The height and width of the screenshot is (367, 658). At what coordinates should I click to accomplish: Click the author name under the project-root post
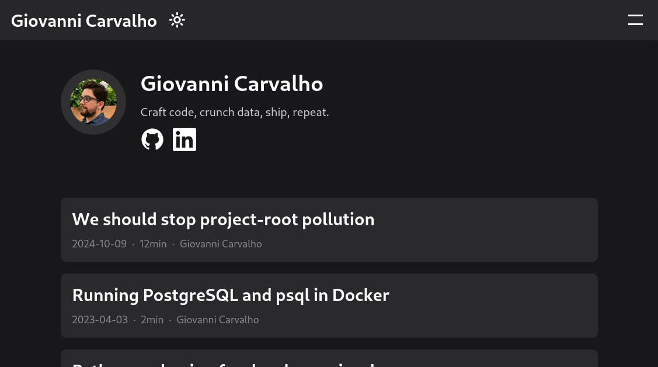tap(221, 244)
